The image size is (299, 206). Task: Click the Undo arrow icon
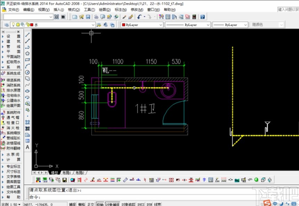[x=139, y=17]
